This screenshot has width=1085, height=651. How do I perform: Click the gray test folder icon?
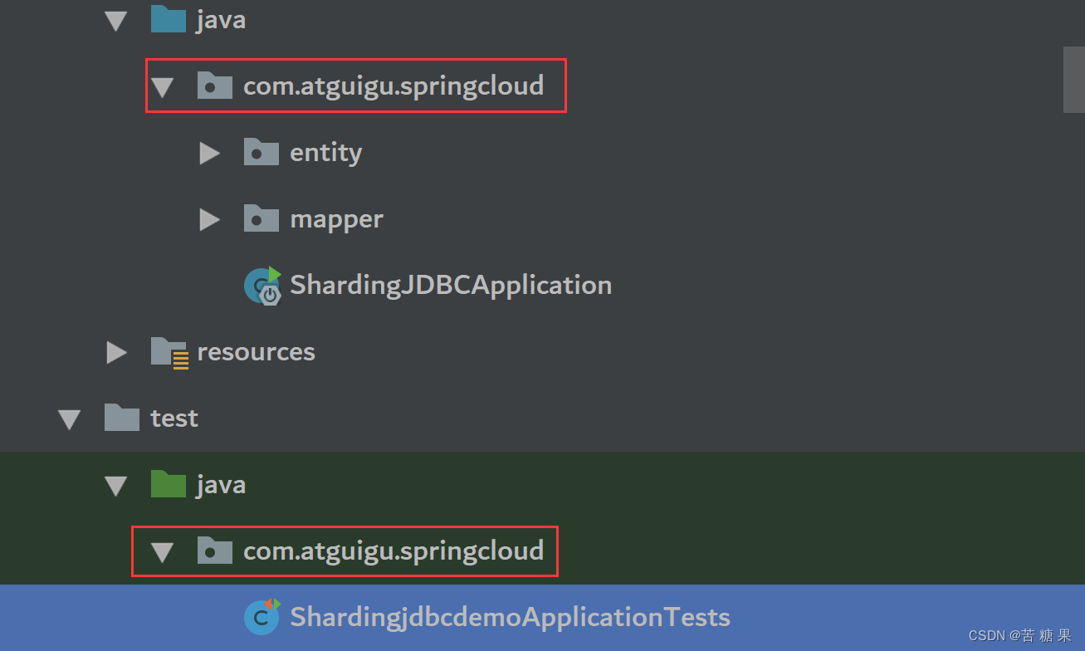(122, 418)
